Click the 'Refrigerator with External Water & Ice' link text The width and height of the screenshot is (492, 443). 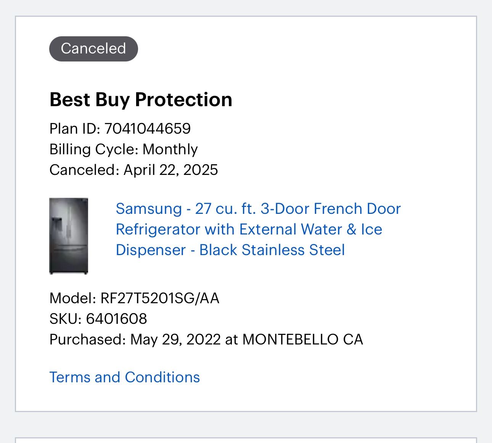coord(249,230)
